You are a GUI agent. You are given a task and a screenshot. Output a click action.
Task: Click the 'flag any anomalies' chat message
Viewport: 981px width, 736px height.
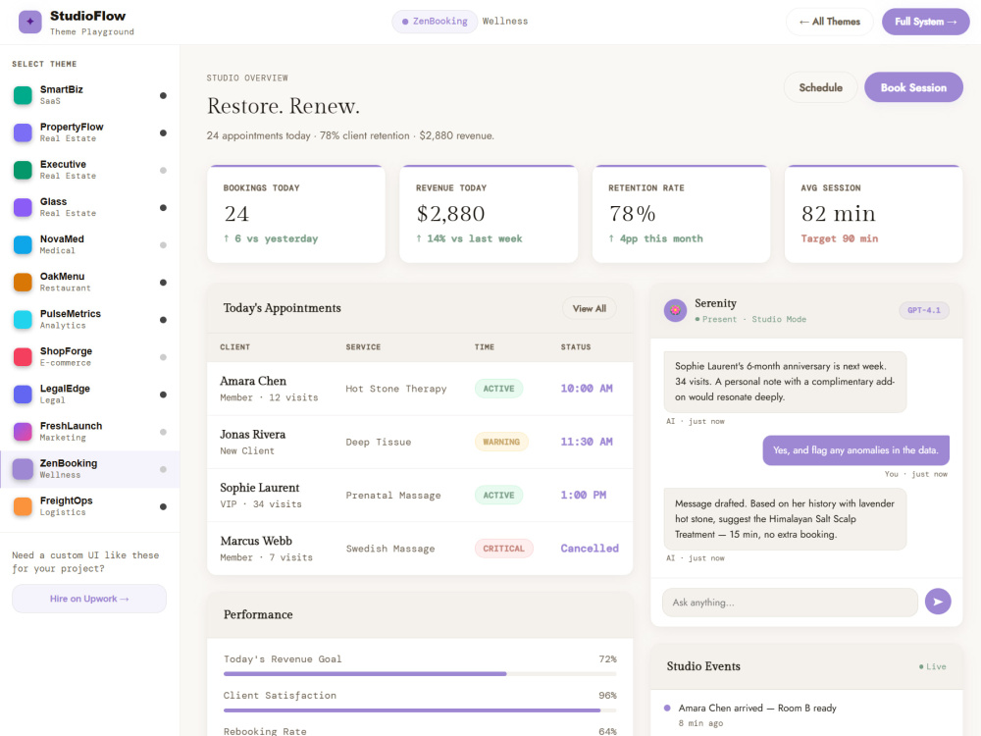coord(855,450)
